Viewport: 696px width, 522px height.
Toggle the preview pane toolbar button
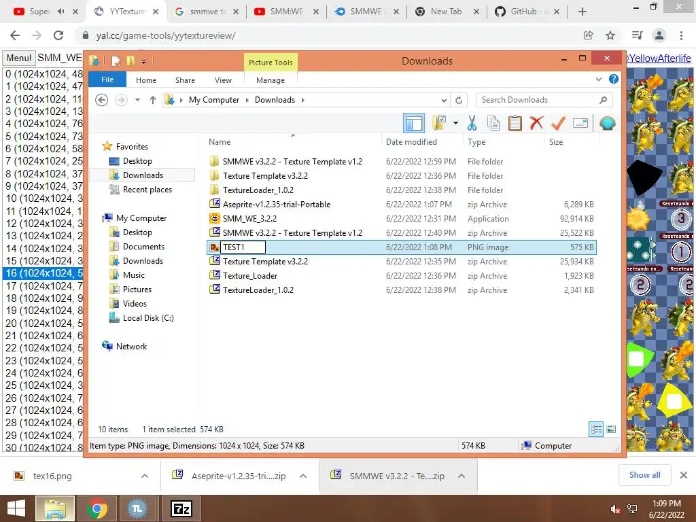[x=414, y=123]
